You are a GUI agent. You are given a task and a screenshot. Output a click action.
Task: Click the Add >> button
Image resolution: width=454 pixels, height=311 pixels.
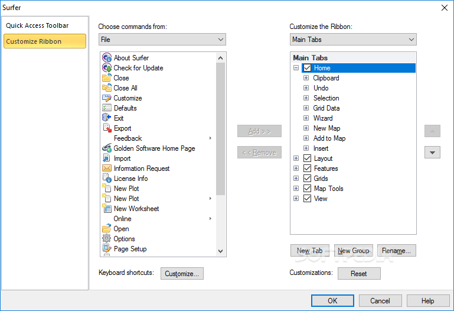click(259, 131)
